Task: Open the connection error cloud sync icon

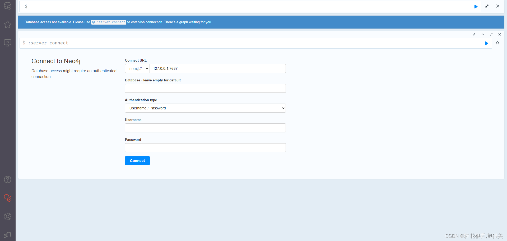Action: click(x=8, y=198)
